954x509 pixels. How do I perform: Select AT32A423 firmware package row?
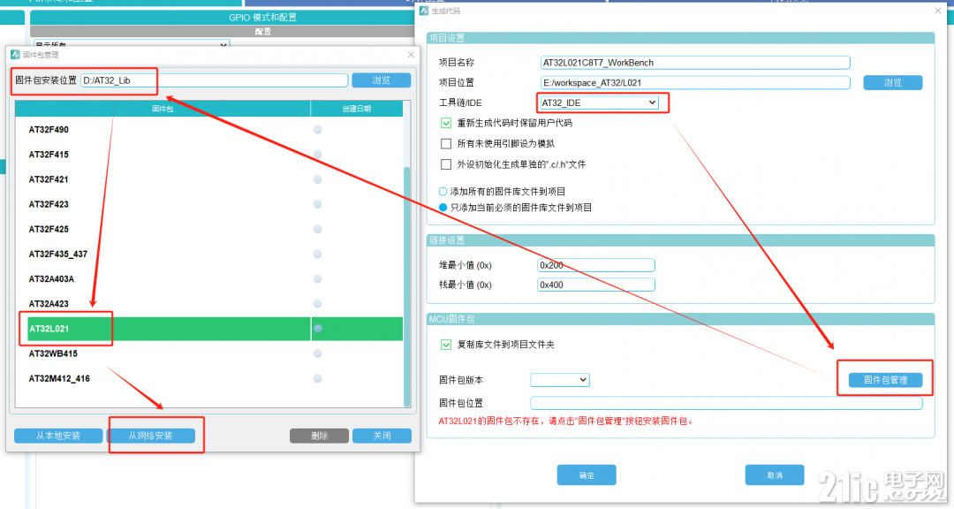click(208, 304)
